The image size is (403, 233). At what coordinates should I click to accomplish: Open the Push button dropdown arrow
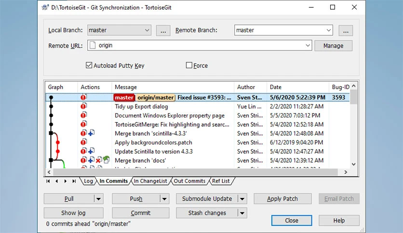pyautogui.click(x=164, y=199)
